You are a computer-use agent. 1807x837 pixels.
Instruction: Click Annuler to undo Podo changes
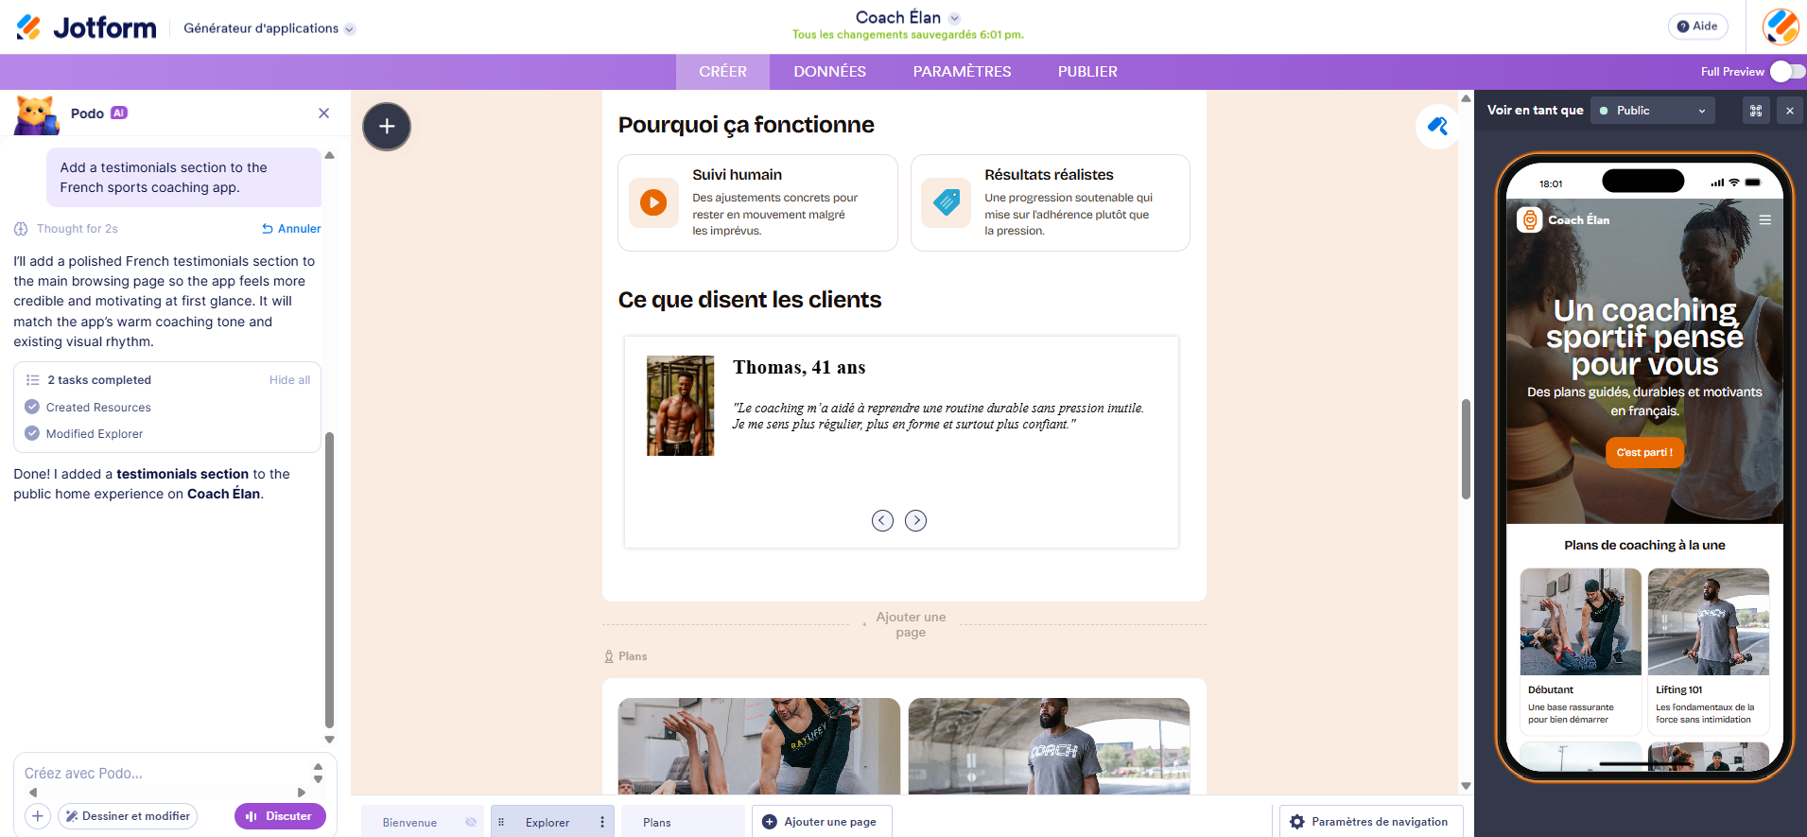pos(291,229)
